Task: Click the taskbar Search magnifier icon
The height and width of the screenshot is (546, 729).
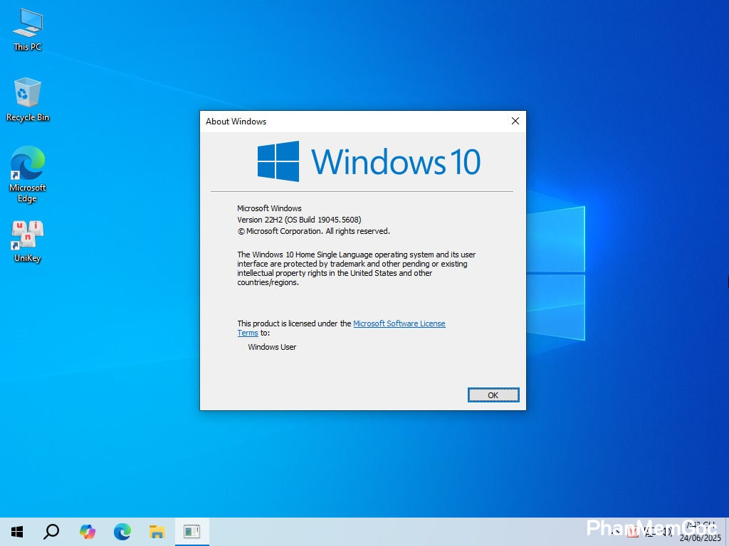Action: point(51,531)
